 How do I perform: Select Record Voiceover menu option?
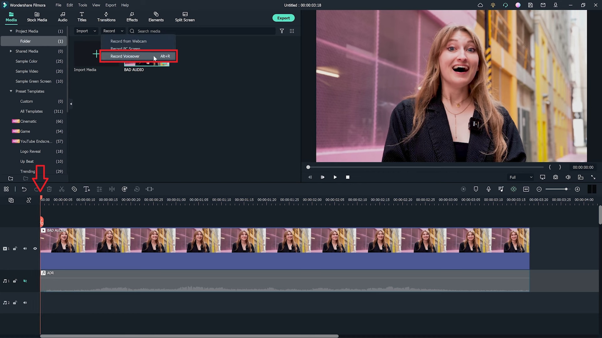pos(125,56)
